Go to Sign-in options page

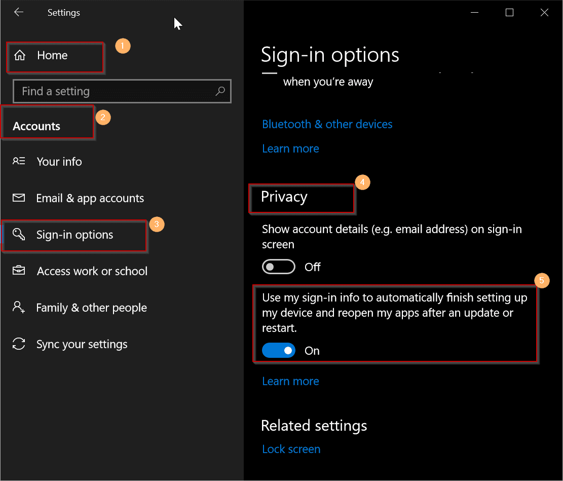click(74, 235)
